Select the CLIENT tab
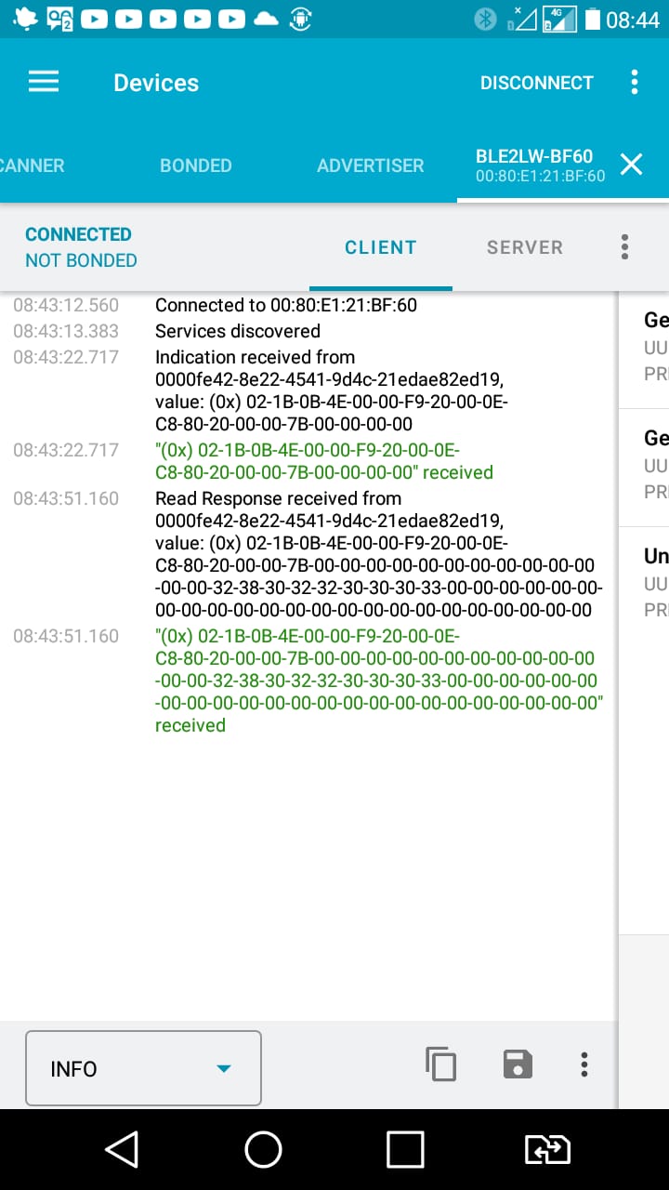 pyautogui.click(x=380, y=247)
